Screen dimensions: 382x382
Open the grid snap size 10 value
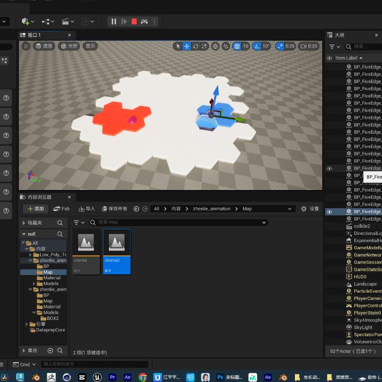[245, 46]
